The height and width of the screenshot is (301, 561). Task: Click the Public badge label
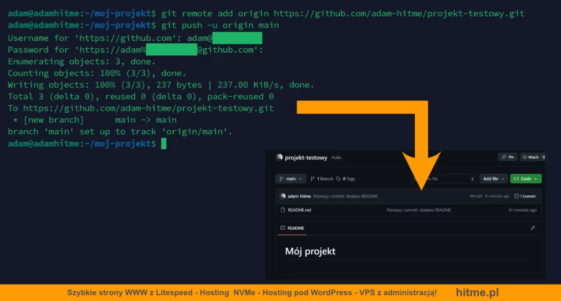pos(336,158)
